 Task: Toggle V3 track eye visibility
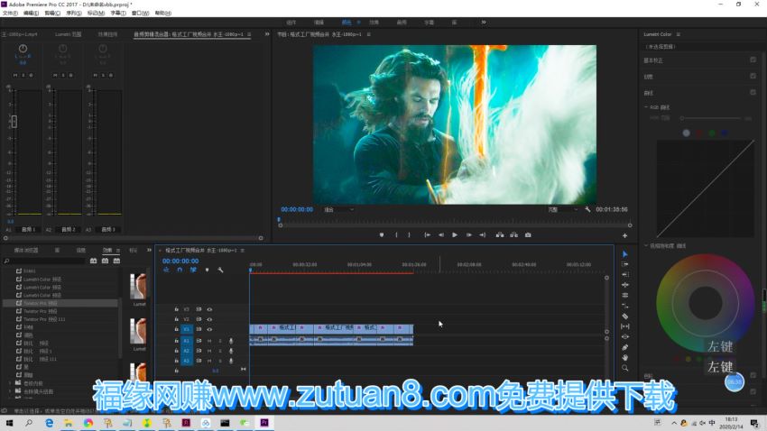tap(209, 309)
